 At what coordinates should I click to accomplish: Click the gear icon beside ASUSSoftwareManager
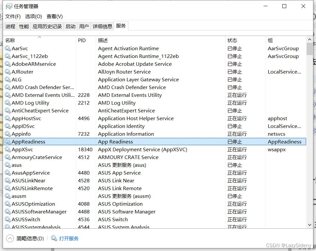pos(8,211)
